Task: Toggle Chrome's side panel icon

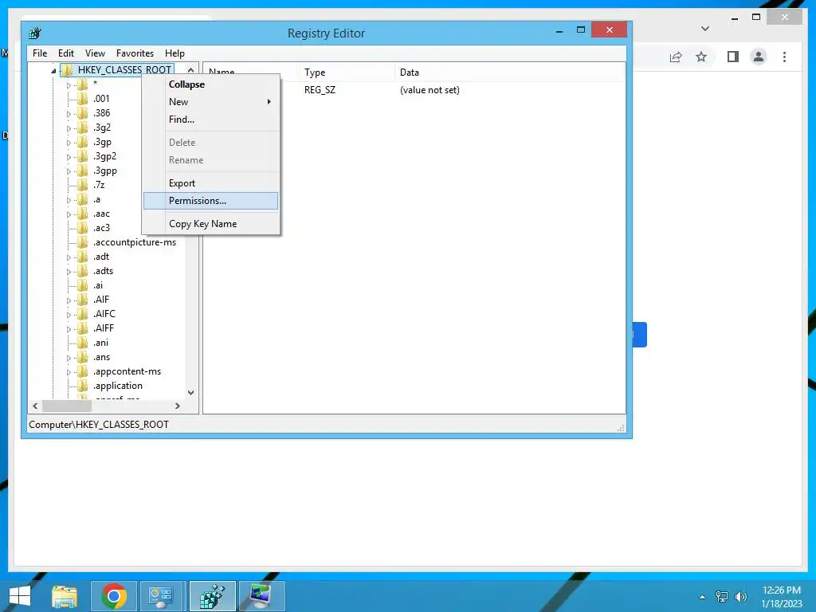Action: click(733, 57)
